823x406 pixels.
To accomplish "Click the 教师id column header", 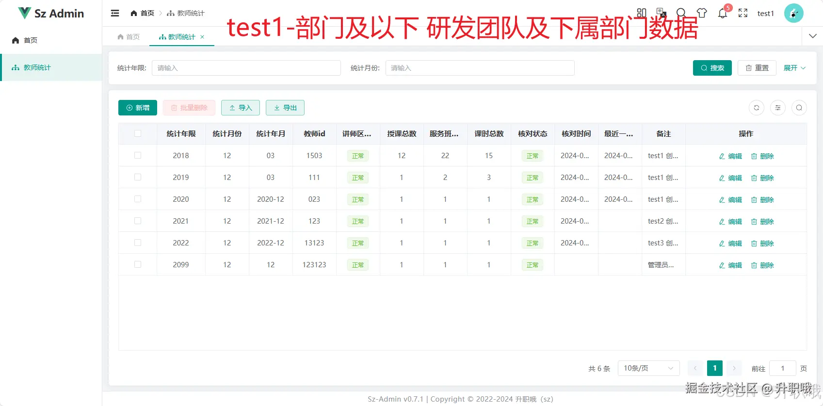I will tap(314, 133).
